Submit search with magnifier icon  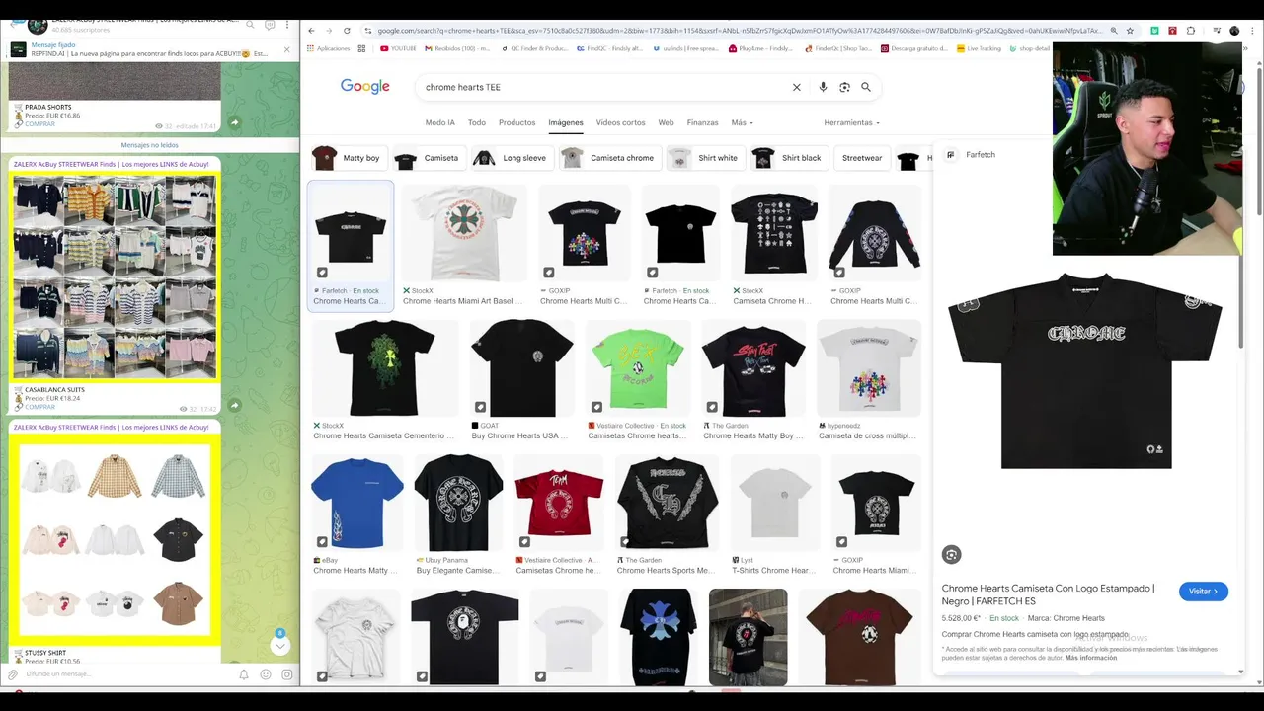[x=866, y=87]
